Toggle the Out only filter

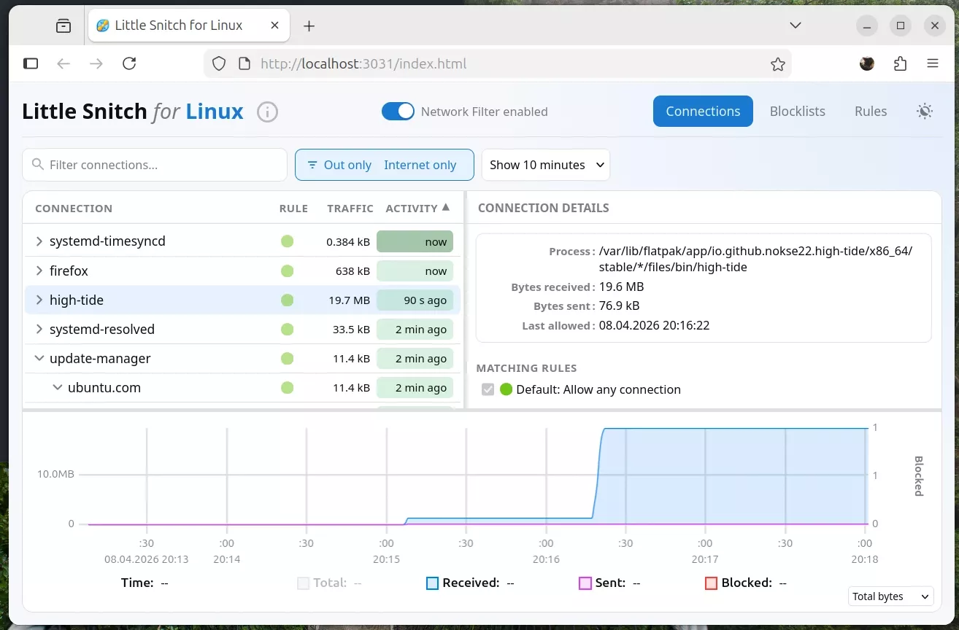[347, 165]
